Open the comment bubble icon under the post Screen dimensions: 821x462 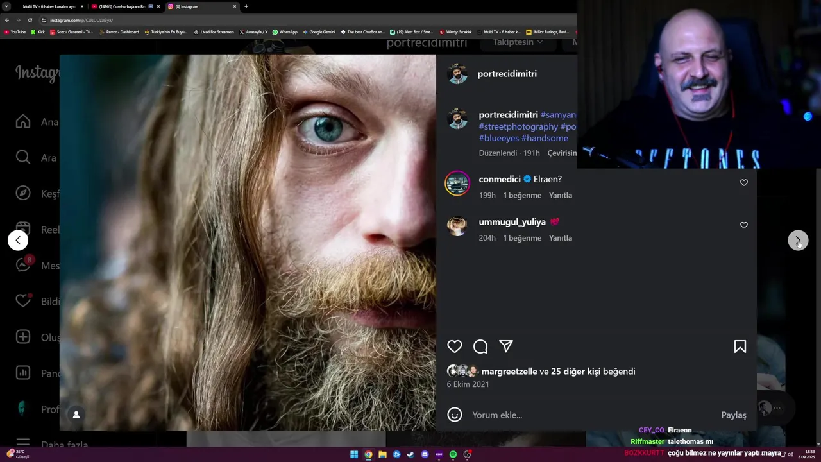[480, 346]
